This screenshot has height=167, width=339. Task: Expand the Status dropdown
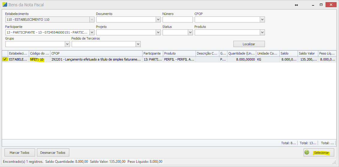[x=190, y=32]
